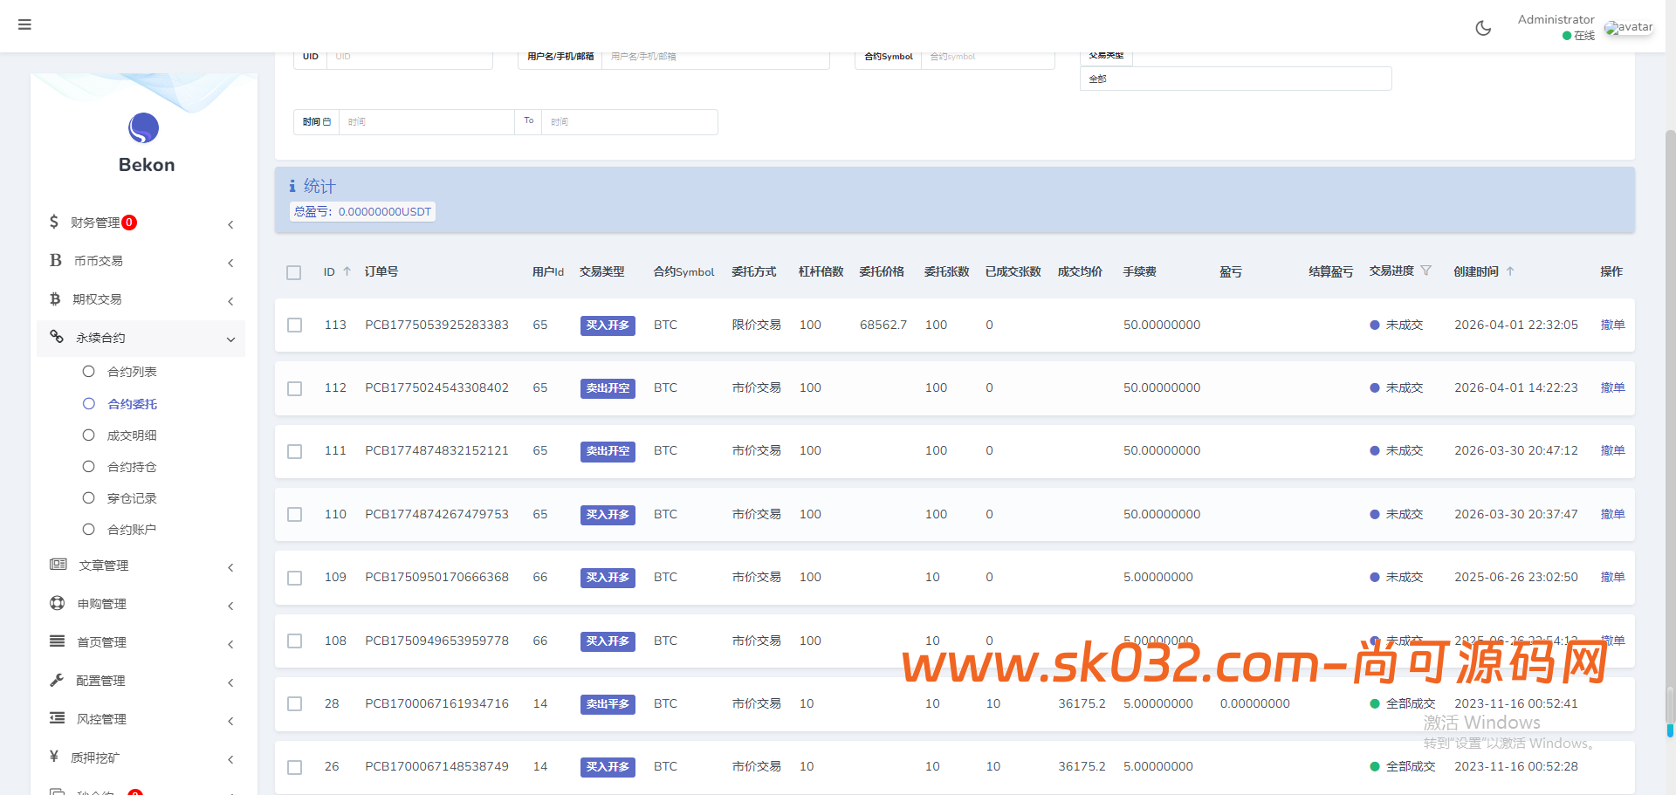Open the 成交明细 menu item
The width and height of the screenshot is (1676, 795).
point(131,435)
